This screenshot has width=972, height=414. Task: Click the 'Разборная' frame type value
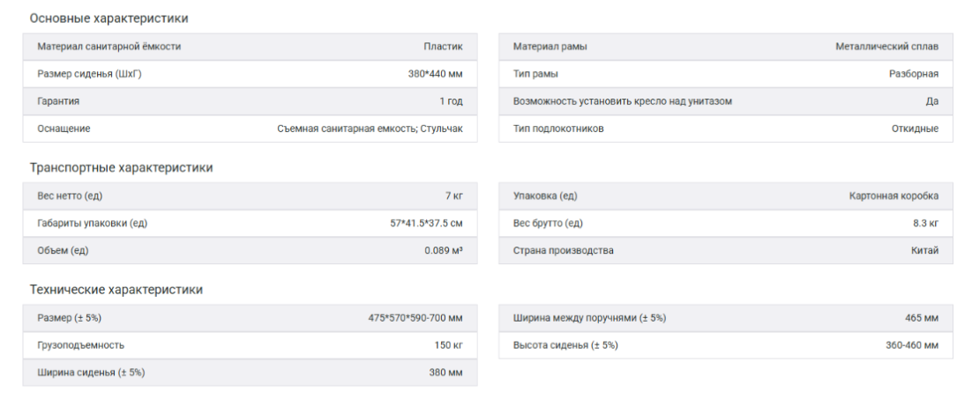(913, 74)
